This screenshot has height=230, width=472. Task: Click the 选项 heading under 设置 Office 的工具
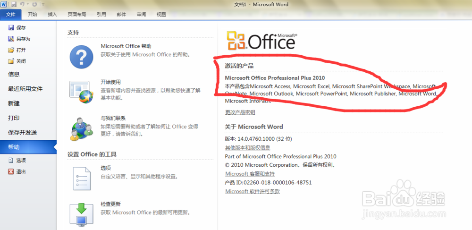click(x=106, y=168)
